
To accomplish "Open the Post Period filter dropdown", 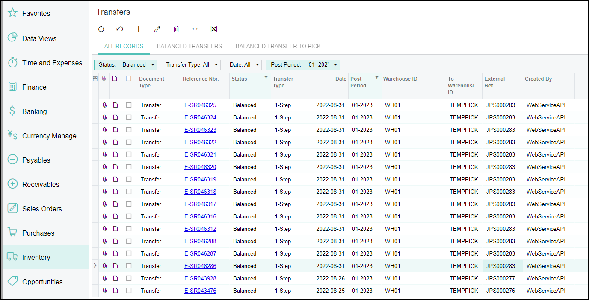I will 303,65.
